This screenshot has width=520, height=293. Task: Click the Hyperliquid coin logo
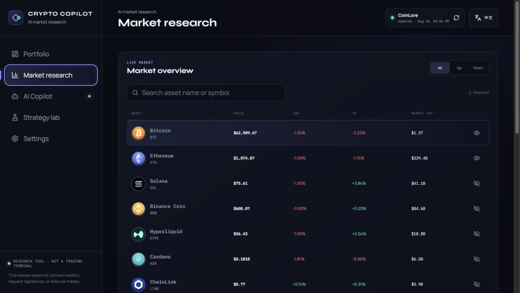(139, 234)
